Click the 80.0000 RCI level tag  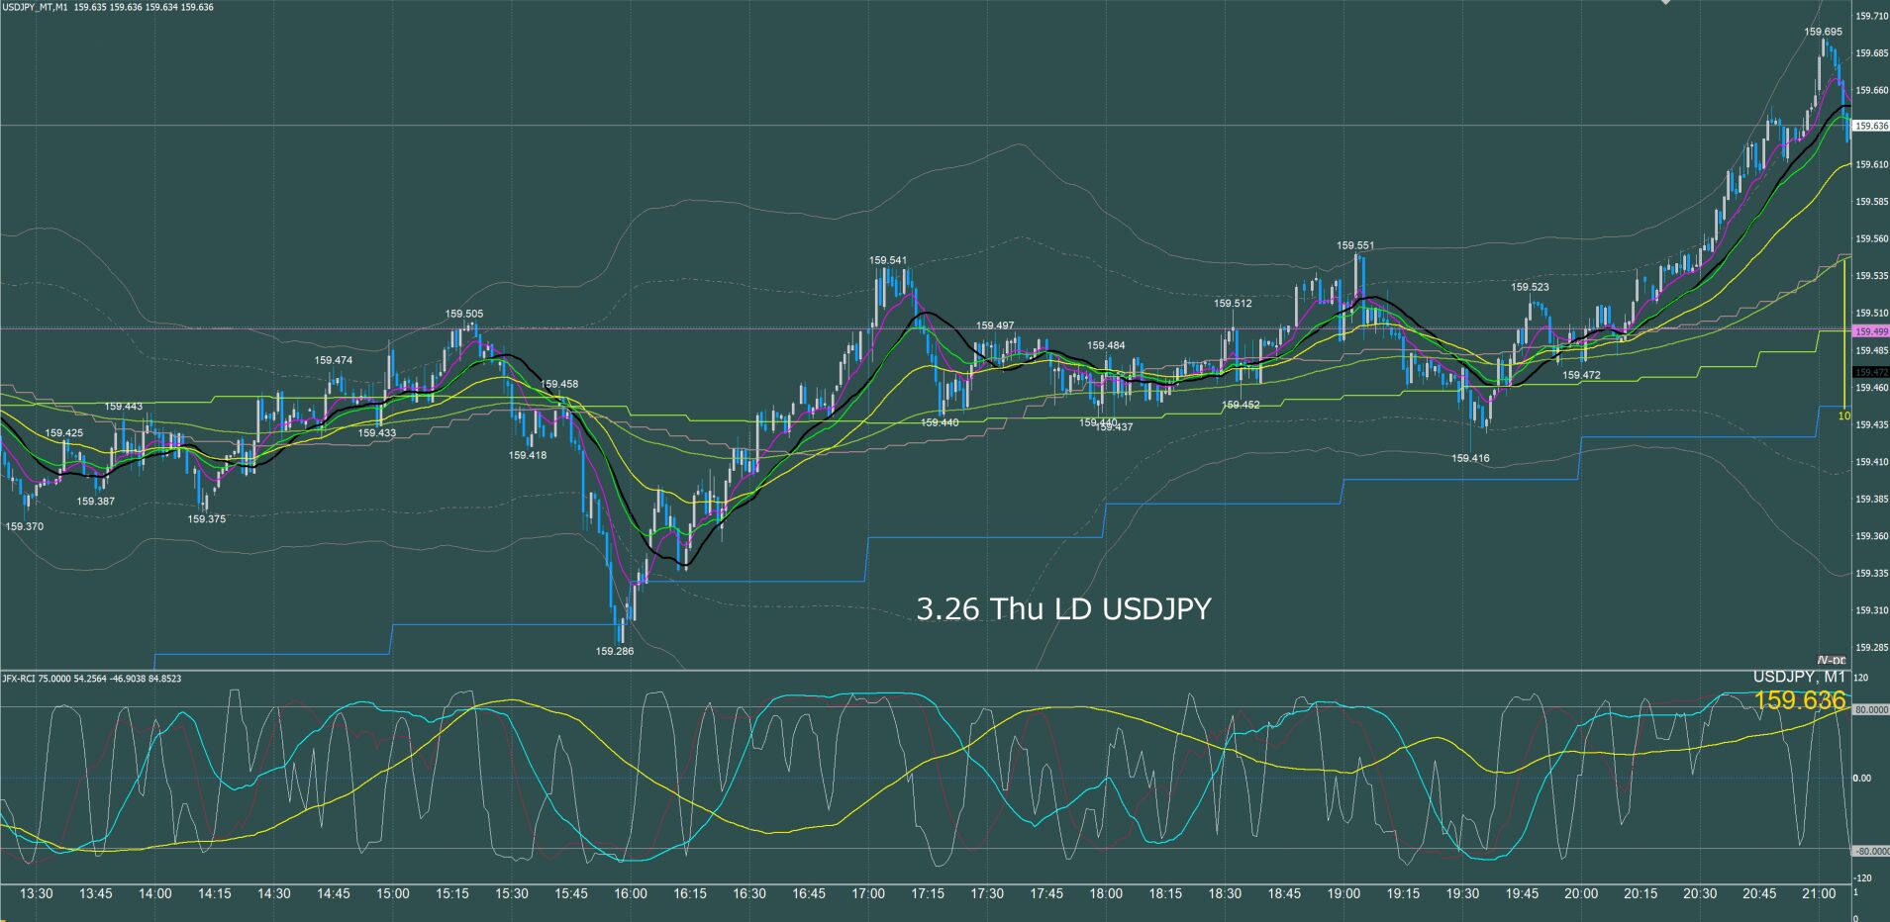coord(1870,710)
